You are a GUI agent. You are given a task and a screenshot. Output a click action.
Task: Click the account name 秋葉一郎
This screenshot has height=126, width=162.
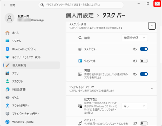click(x=24, y=16)
